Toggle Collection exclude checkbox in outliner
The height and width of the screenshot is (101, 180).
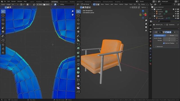coord(174,9)
